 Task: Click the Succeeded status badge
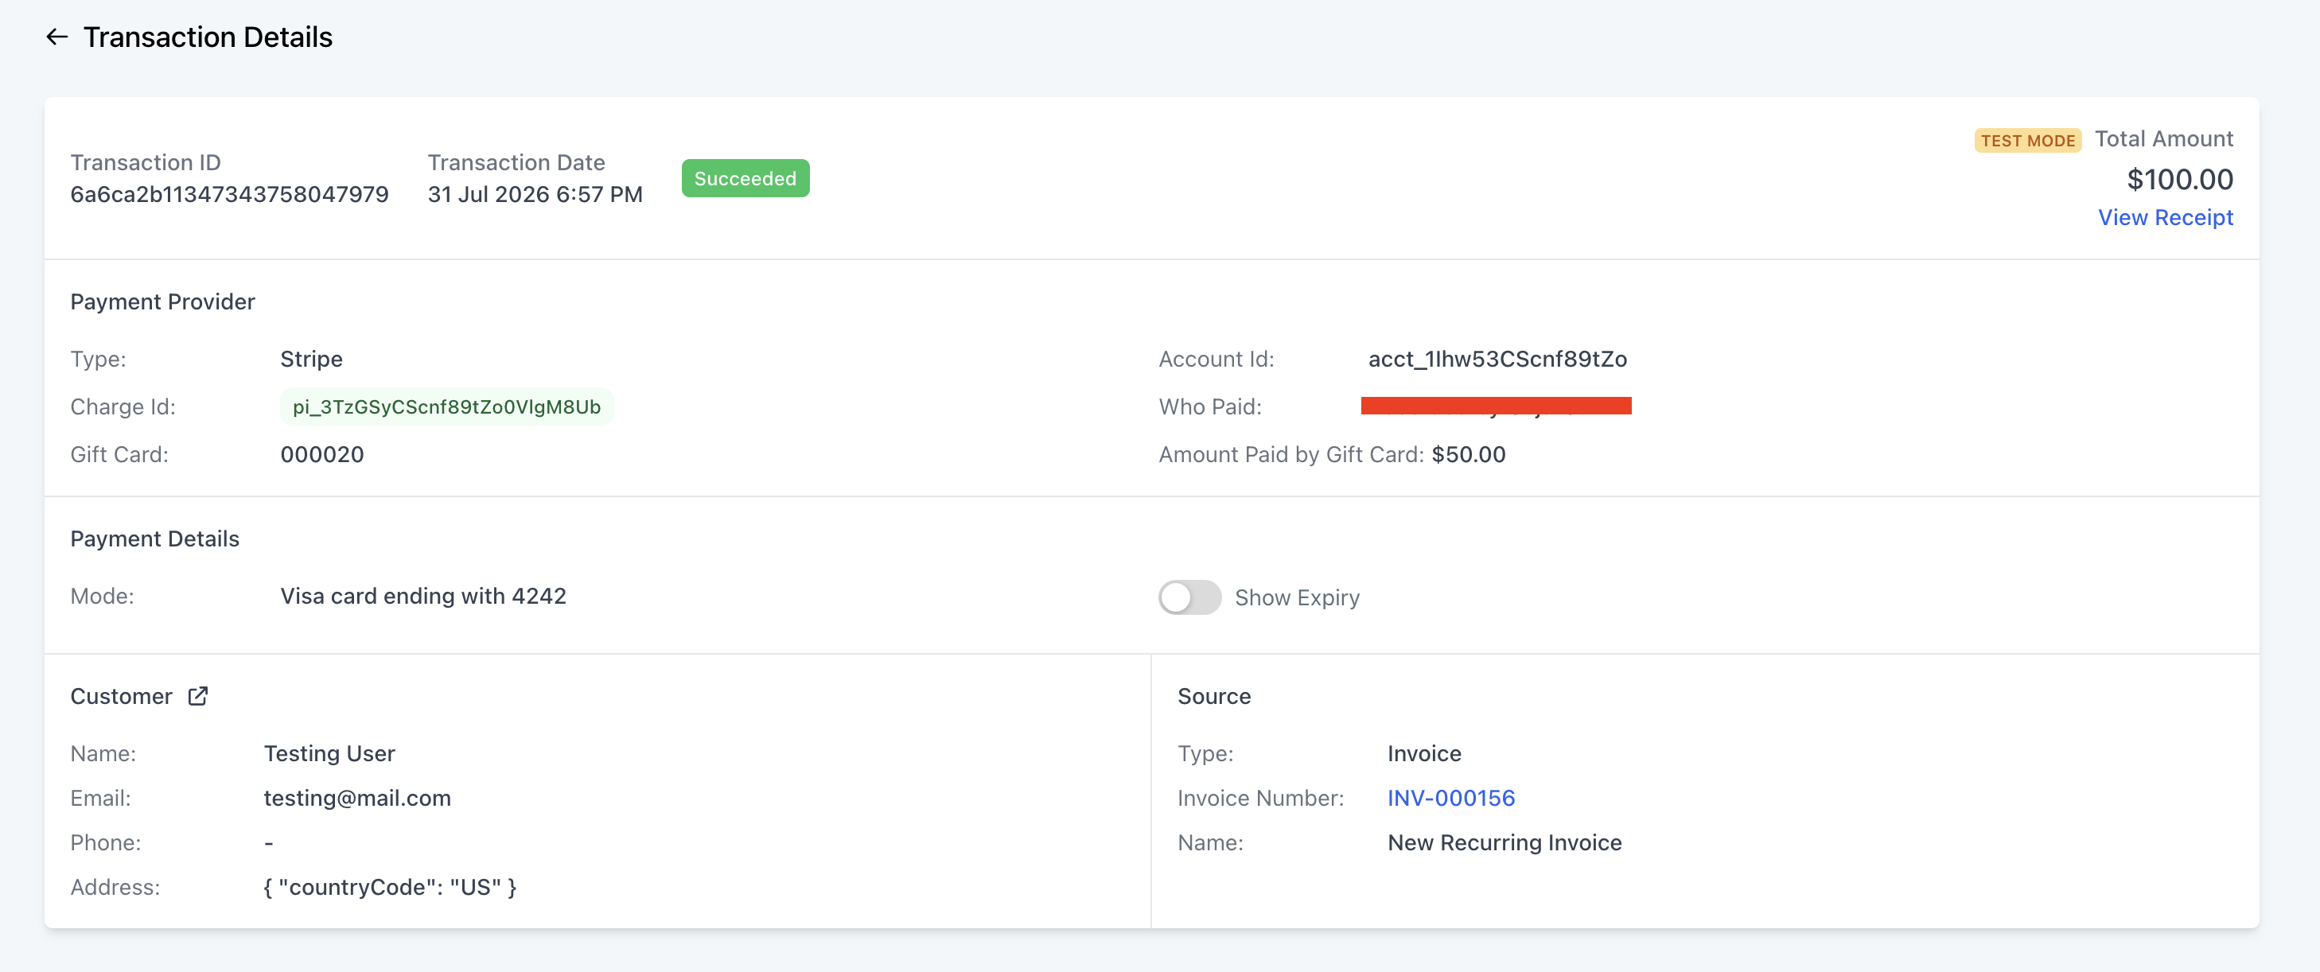pos(745,178)
